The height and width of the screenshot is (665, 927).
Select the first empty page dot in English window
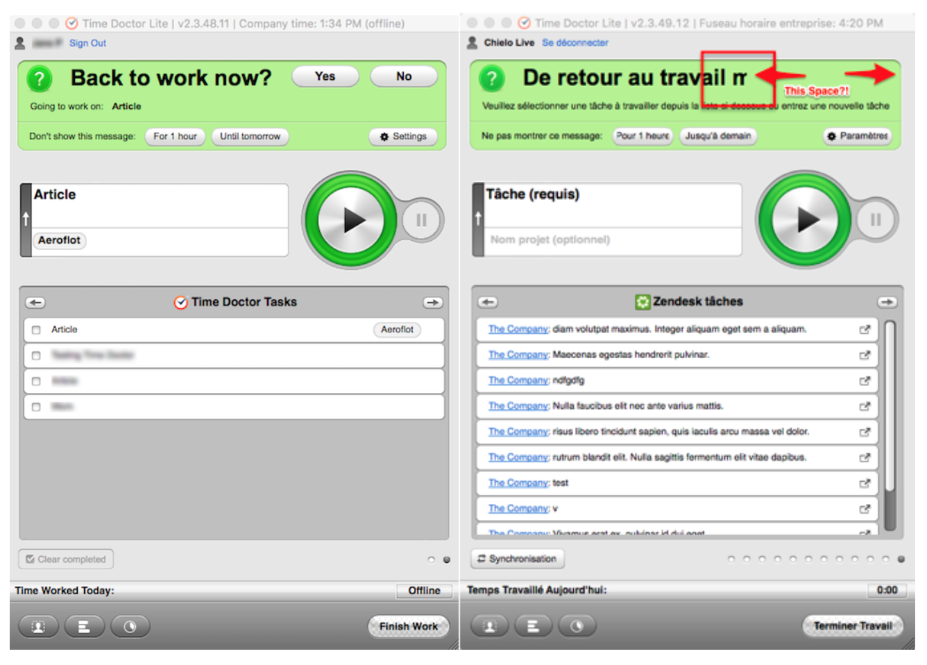click(x=431, y=559)
